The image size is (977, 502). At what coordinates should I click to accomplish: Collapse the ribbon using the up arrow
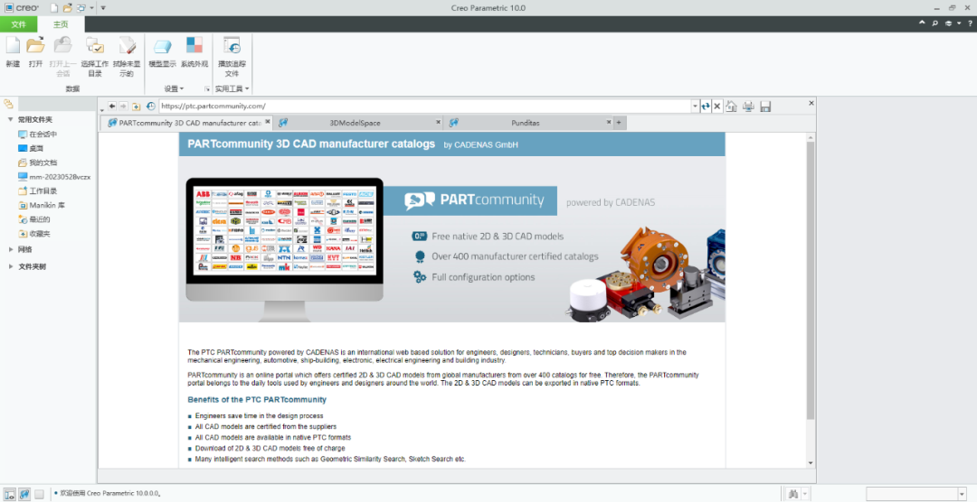point(922,23)
